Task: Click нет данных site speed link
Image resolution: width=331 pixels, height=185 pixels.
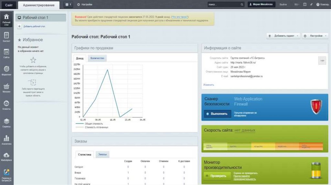Action: pyautogui.click(x=245, y=130)
